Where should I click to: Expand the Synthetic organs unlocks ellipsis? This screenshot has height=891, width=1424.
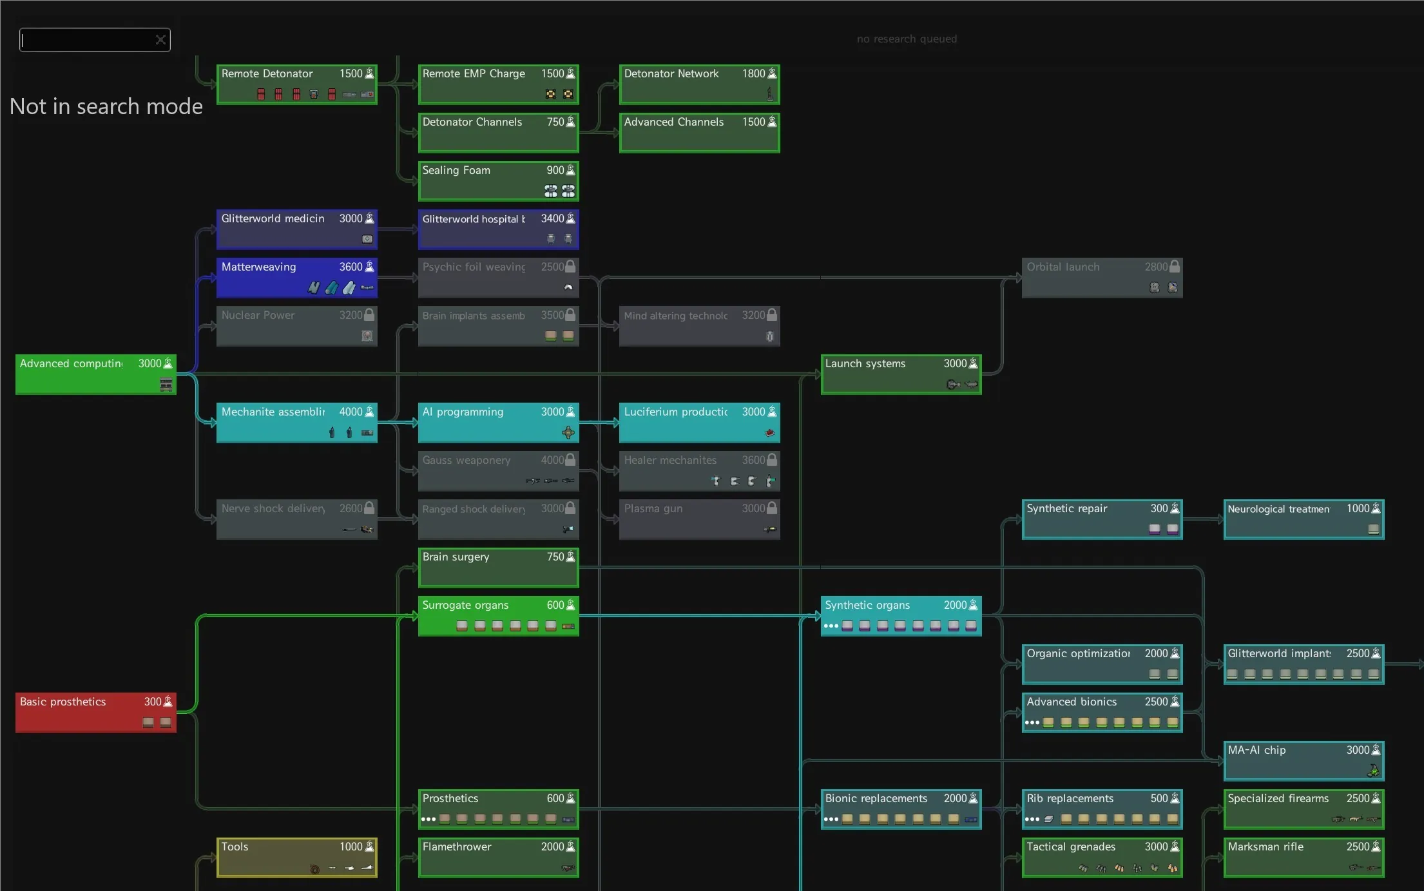click(831, 626)
